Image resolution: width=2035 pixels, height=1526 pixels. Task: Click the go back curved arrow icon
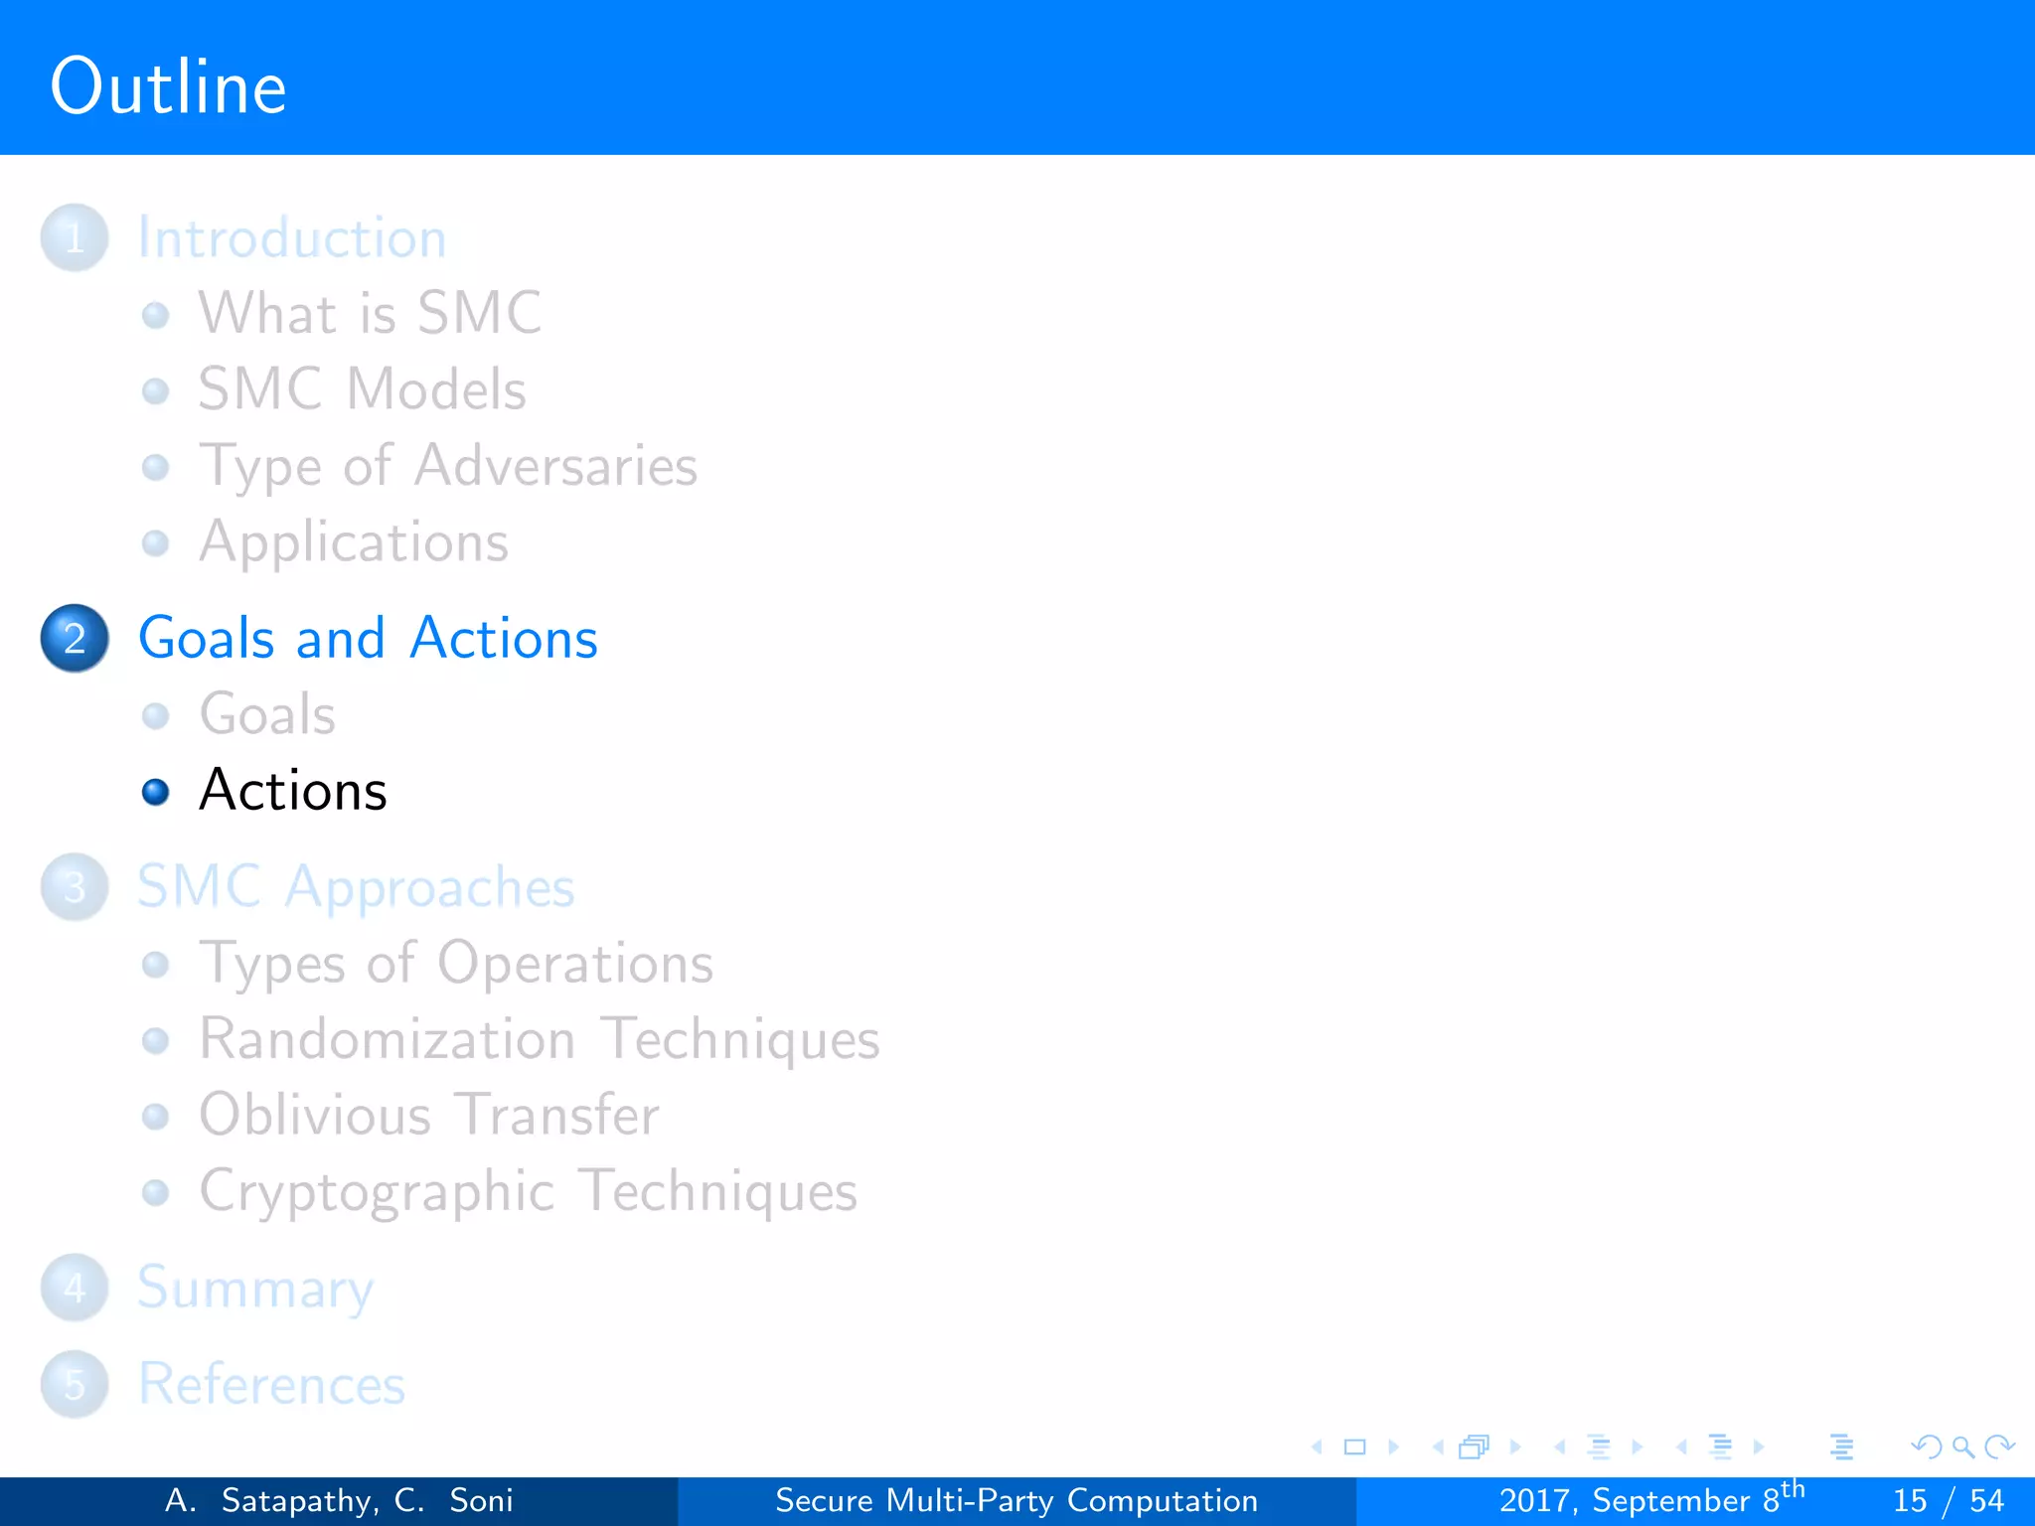pyautogui.click(x=1927, y=1448)
